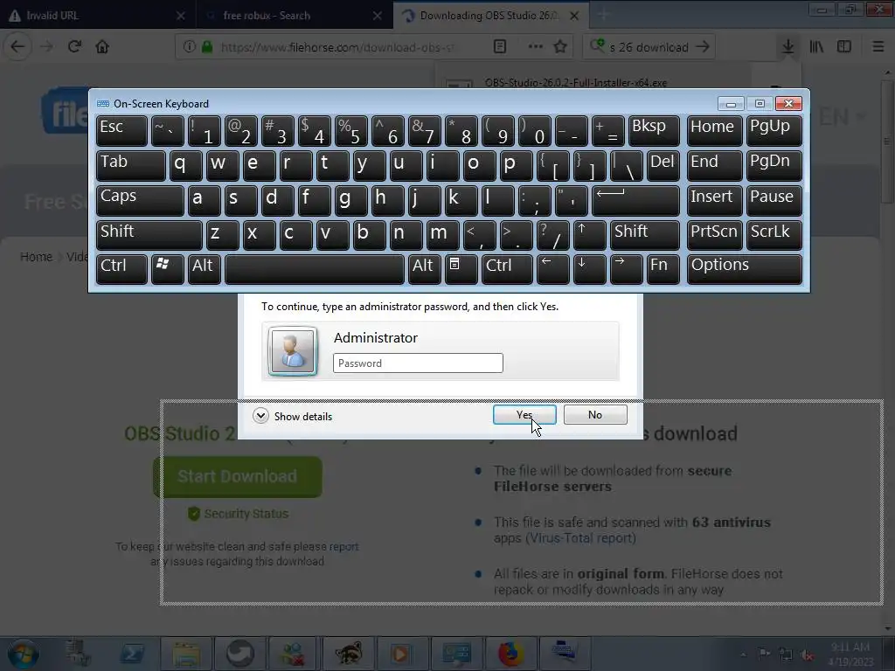
Task: Click Yes in the administrator prompt
Action: click(524, 415)
